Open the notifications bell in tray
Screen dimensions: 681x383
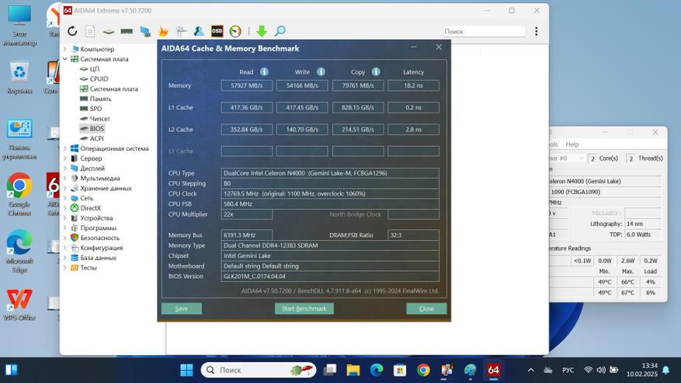665,371
